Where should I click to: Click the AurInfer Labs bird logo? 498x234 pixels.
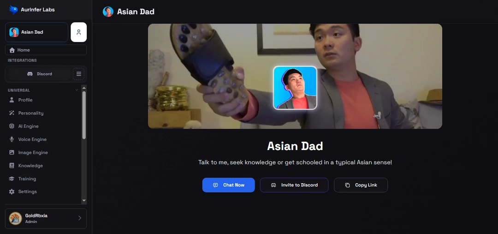coord(13,10)
